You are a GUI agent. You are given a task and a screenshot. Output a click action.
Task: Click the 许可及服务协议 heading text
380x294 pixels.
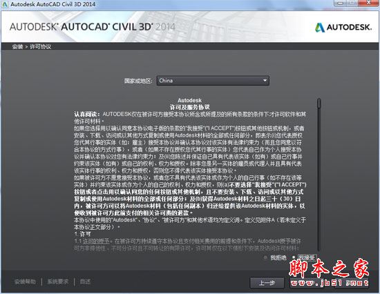189,107
